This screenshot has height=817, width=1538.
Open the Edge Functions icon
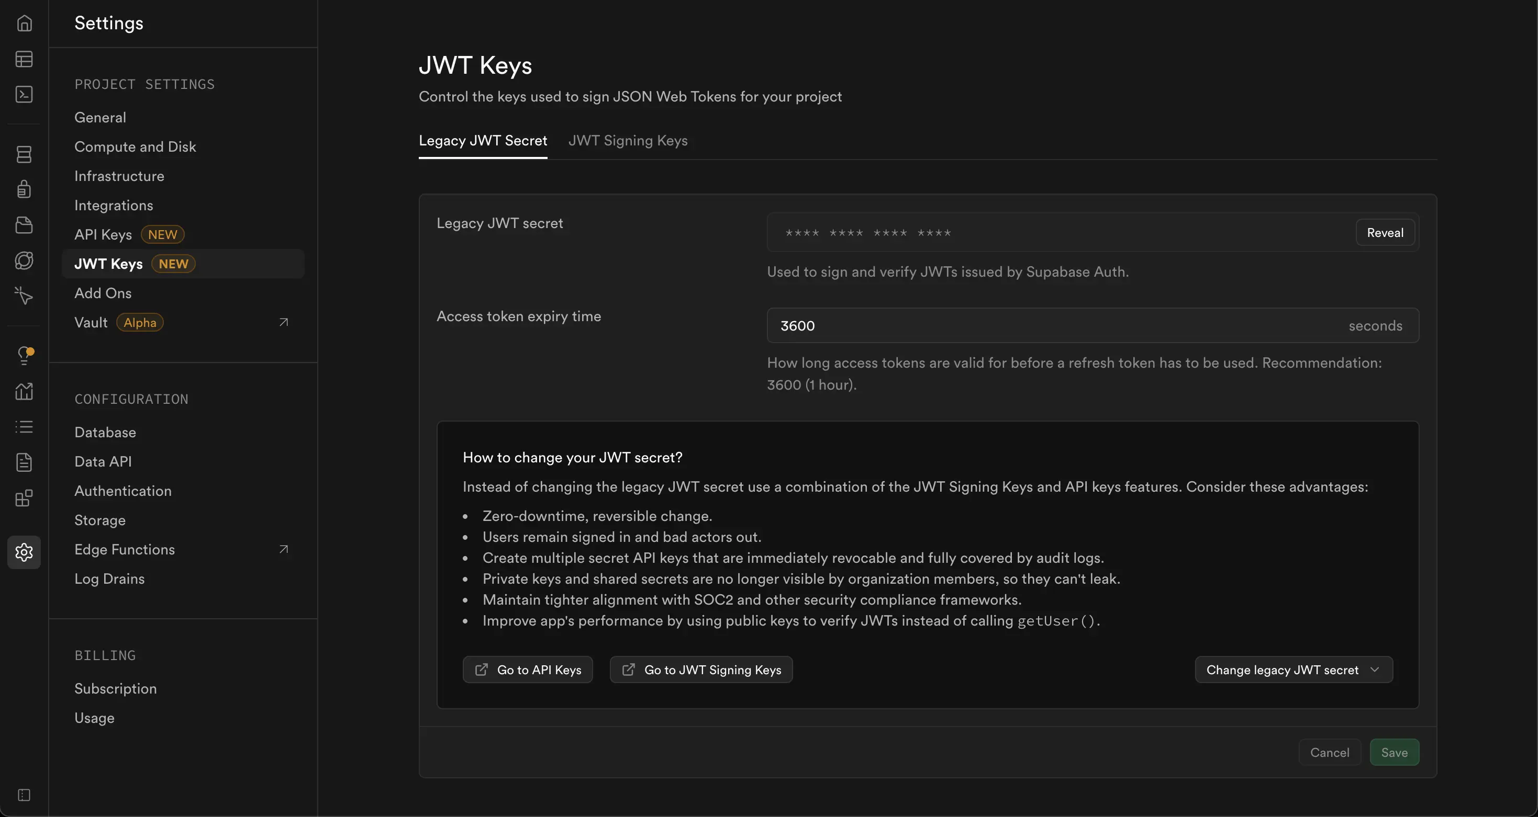[x=24, y=260]
